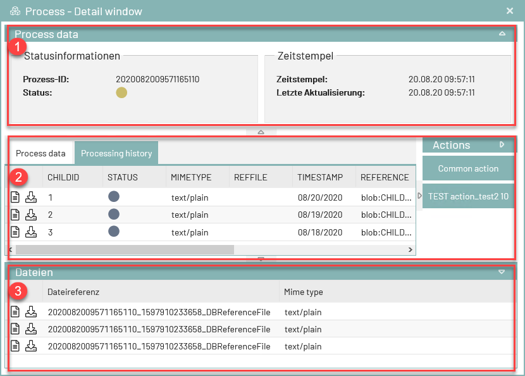Screen dimensions: 525x376
Task: Download the file for CHILDID row 3
Action: pos(30,232)
